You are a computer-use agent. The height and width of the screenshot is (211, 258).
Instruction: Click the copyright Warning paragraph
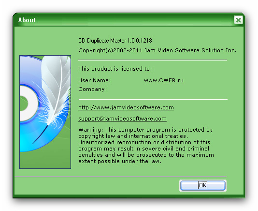click(x=146, y=145)
